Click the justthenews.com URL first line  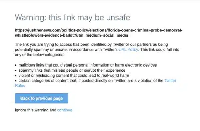click(99, 30)
